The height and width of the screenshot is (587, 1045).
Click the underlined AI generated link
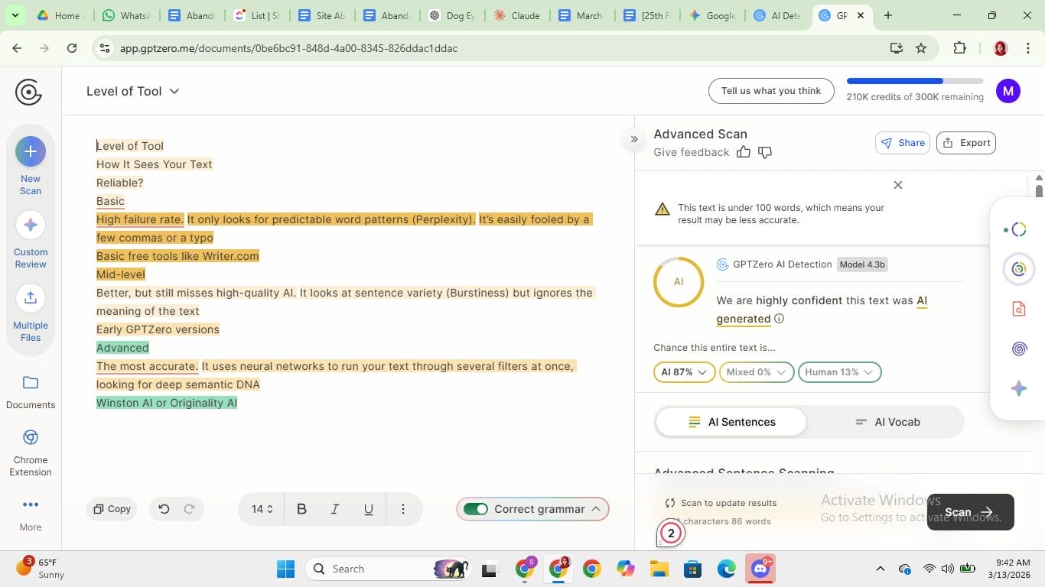tap(822, 310)
